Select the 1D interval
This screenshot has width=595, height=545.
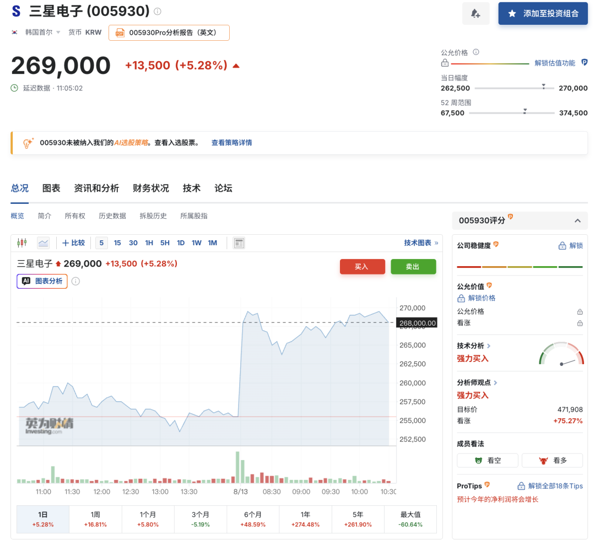tap(181, 243)
